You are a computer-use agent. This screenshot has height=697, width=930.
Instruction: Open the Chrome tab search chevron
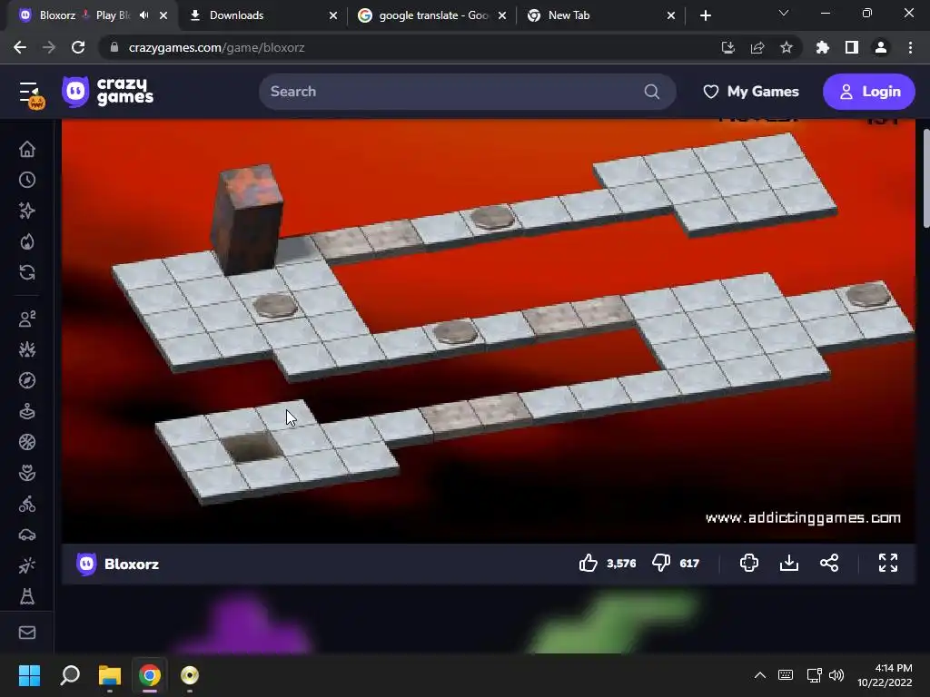tap(784, 13)
